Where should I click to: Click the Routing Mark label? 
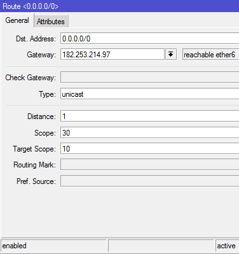(34, 165)
